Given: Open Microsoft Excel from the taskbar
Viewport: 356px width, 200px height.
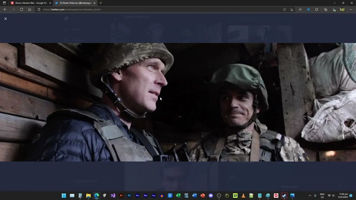Looking at the screenshot, I should coord(178,196).
